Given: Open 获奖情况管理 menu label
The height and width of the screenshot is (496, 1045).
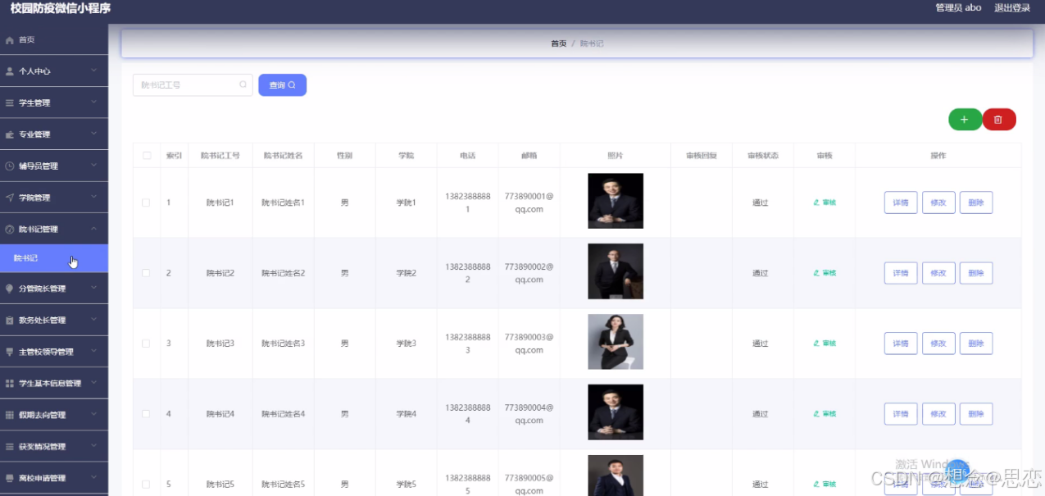Looking at the screenshot, I should point(42,447).
